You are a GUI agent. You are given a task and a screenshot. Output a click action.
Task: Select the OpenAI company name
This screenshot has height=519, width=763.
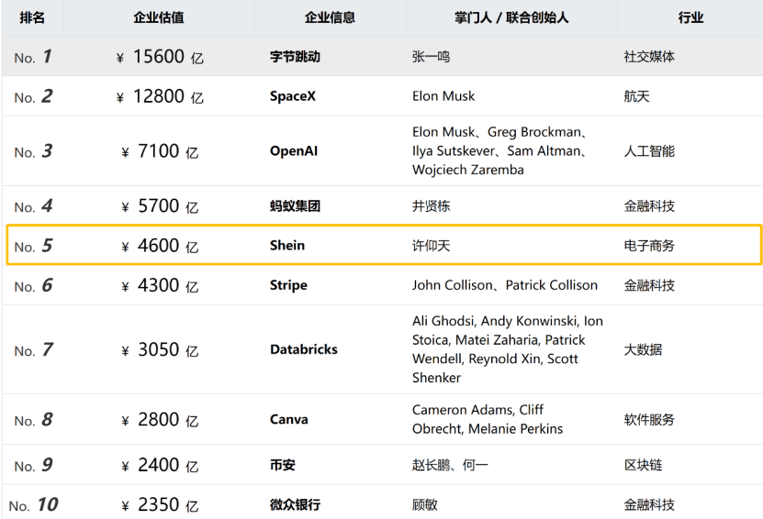coord(294,151)
